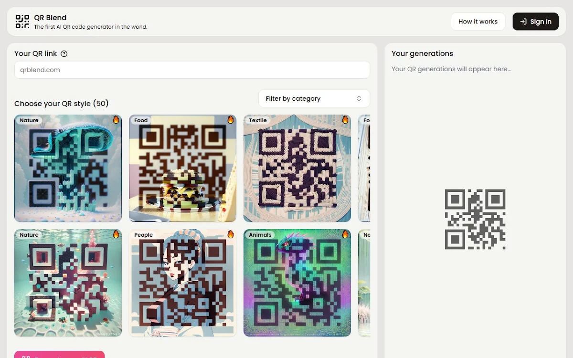Click the Textile category tag
The image size is (573, 358).
click(258, 120)
